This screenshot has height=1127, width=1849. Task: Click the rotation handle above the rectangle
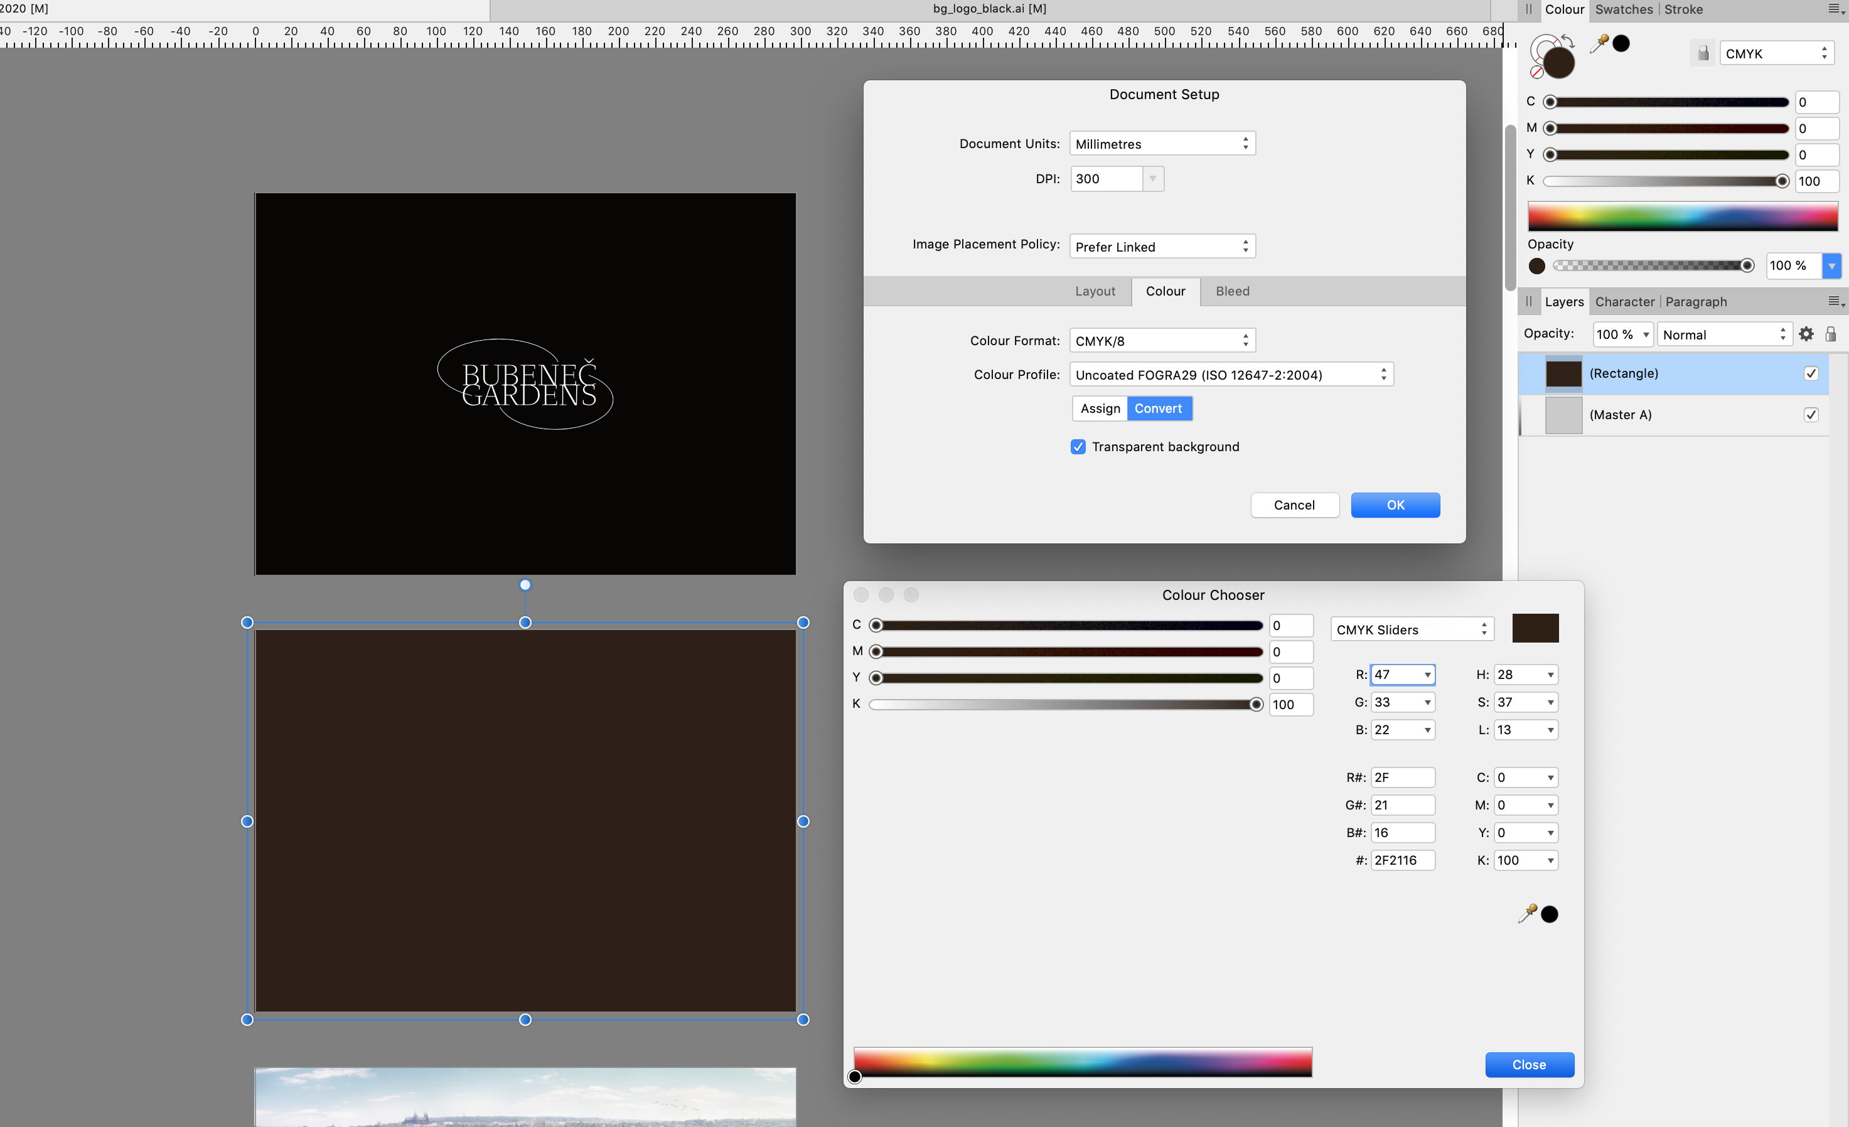pyautogui.click(x=525, y=585)
